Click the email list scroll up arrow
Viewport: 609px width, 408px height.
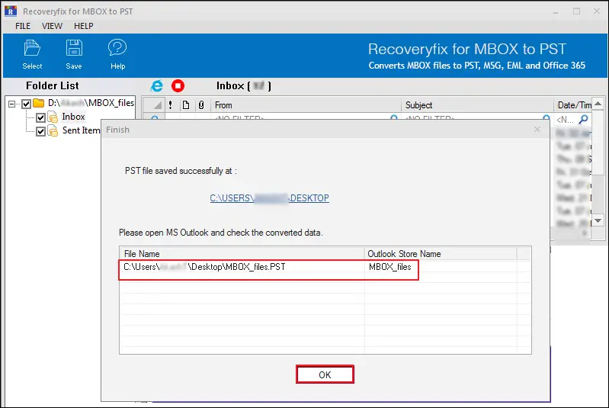pos(598,104)
